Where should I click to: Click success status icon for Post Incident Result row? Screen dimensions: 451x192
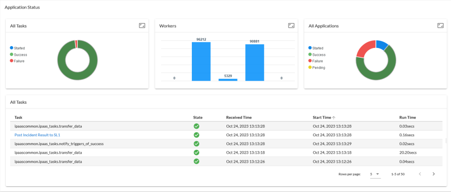click(196, 135)
